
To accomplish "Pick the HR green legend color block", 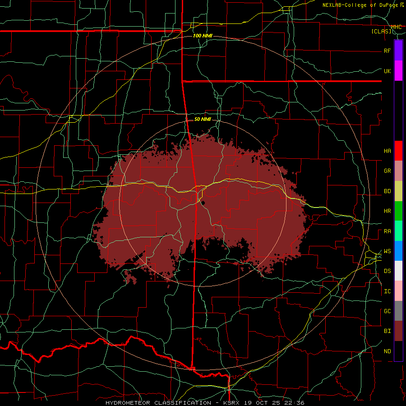I will click(398, 211).
